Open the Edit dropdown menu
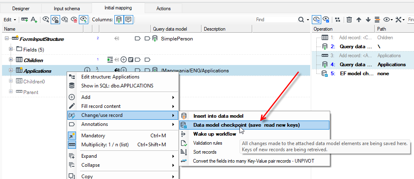 10,20
